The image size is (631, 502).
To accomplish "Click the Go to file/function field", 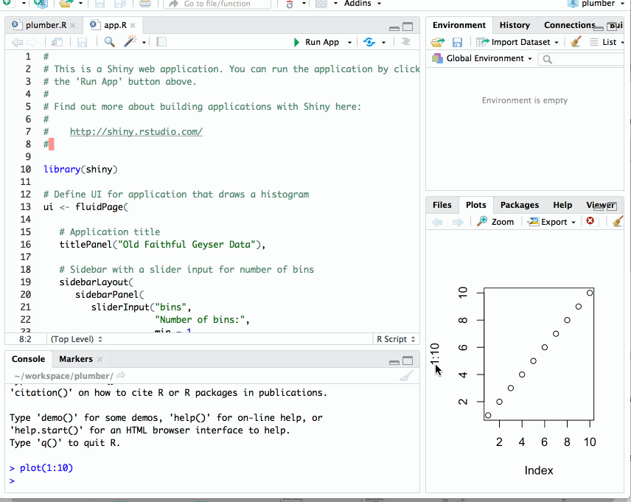I will [217, 4].
